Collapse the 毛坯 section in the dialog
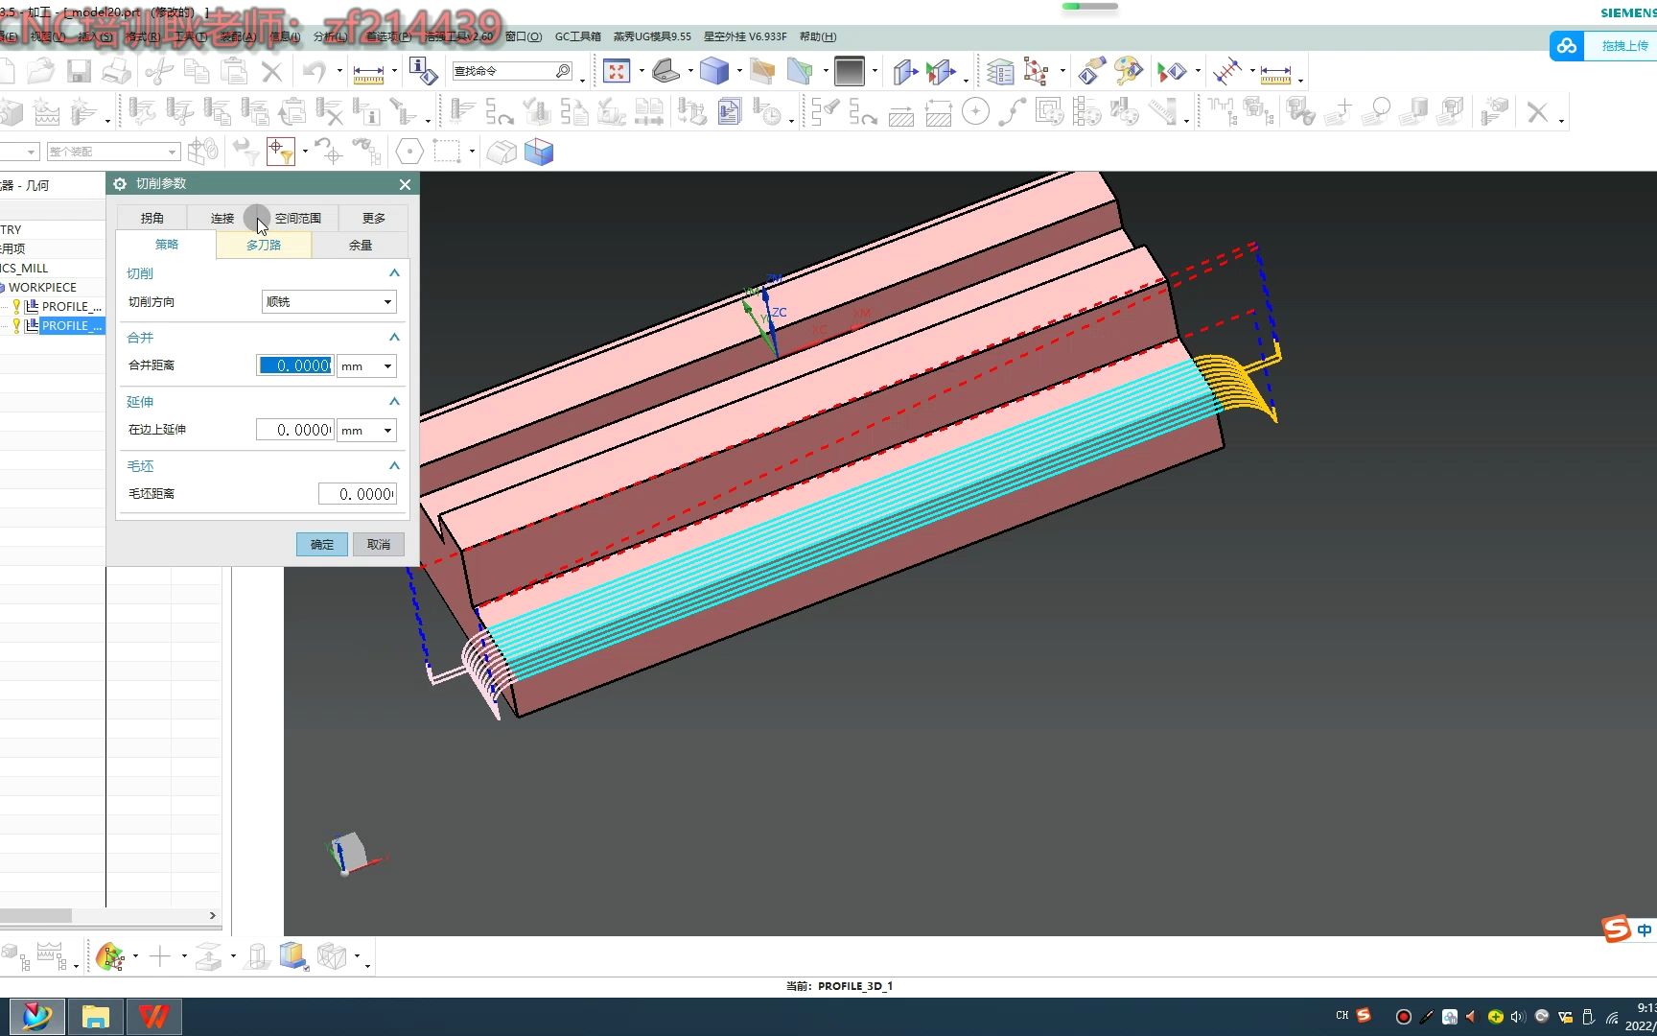Image resolution: width=1657 pixels, height=1036 pixels. [393, 465]
